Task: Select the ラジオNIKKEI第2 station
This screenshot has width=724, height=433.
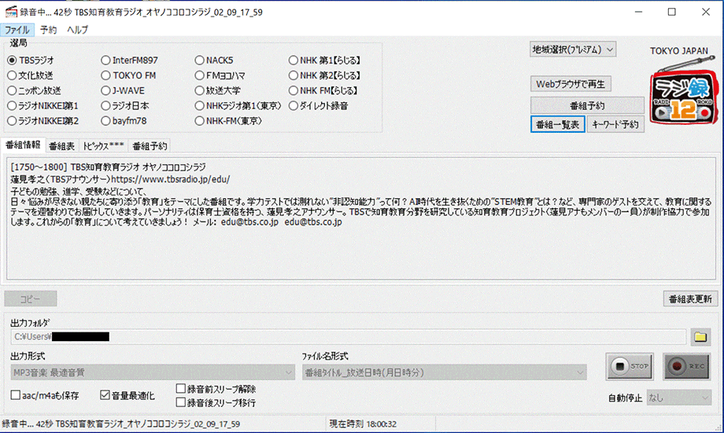Action: [43, 121]
